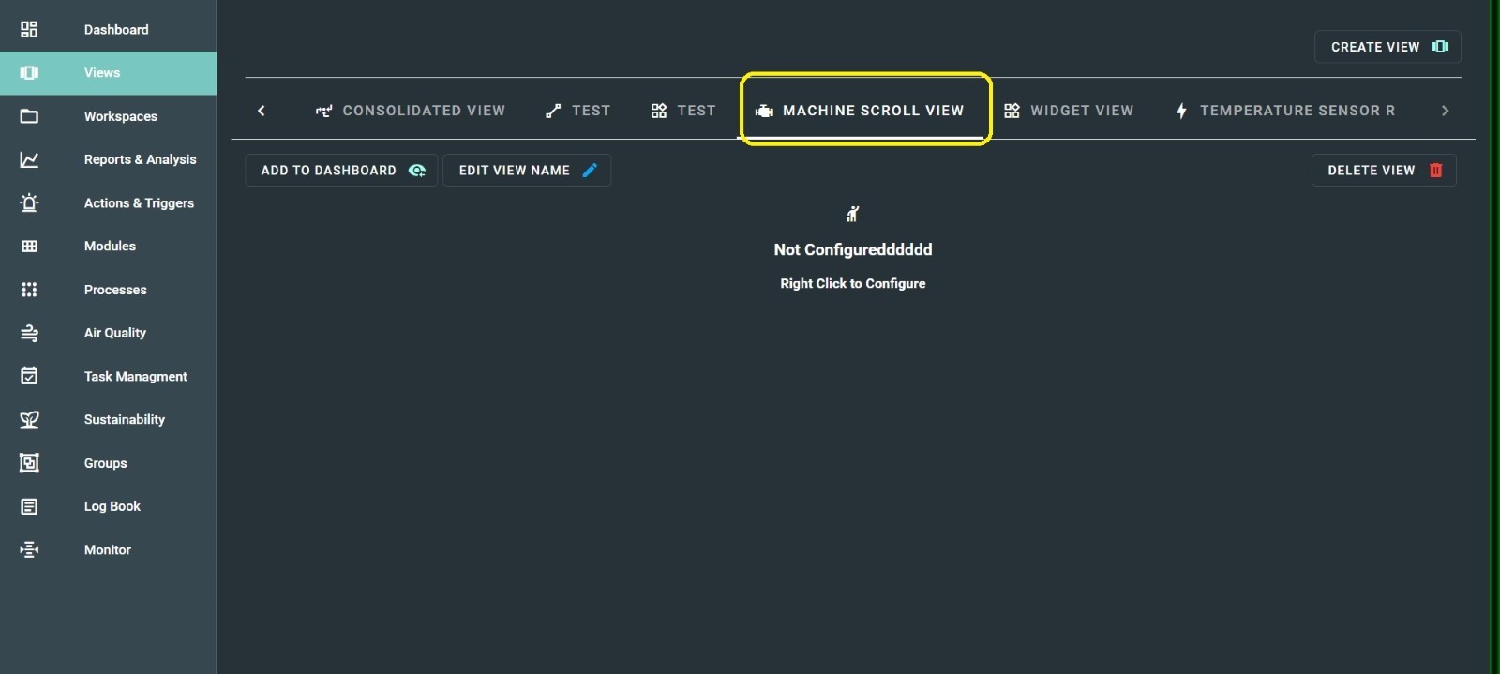Click the Actions & Triggers alarm icon
1500x674 pixels.
[29, 203]
